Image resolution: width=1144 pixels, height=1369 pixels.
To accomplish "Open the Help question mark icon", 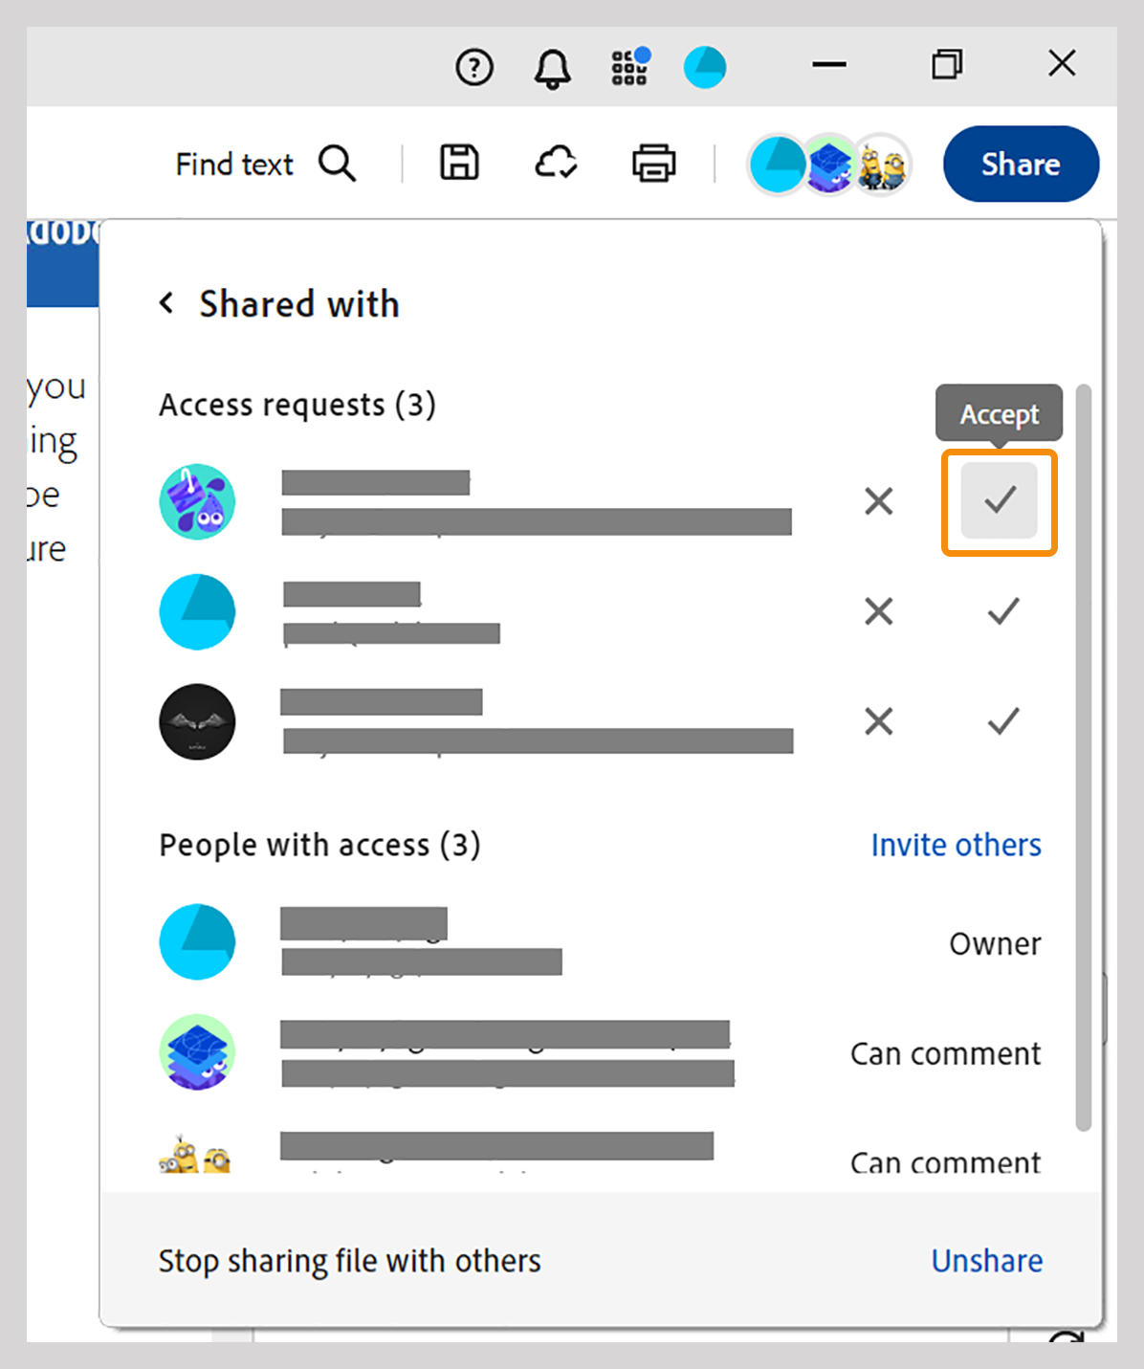I will (x=474, y=68).
